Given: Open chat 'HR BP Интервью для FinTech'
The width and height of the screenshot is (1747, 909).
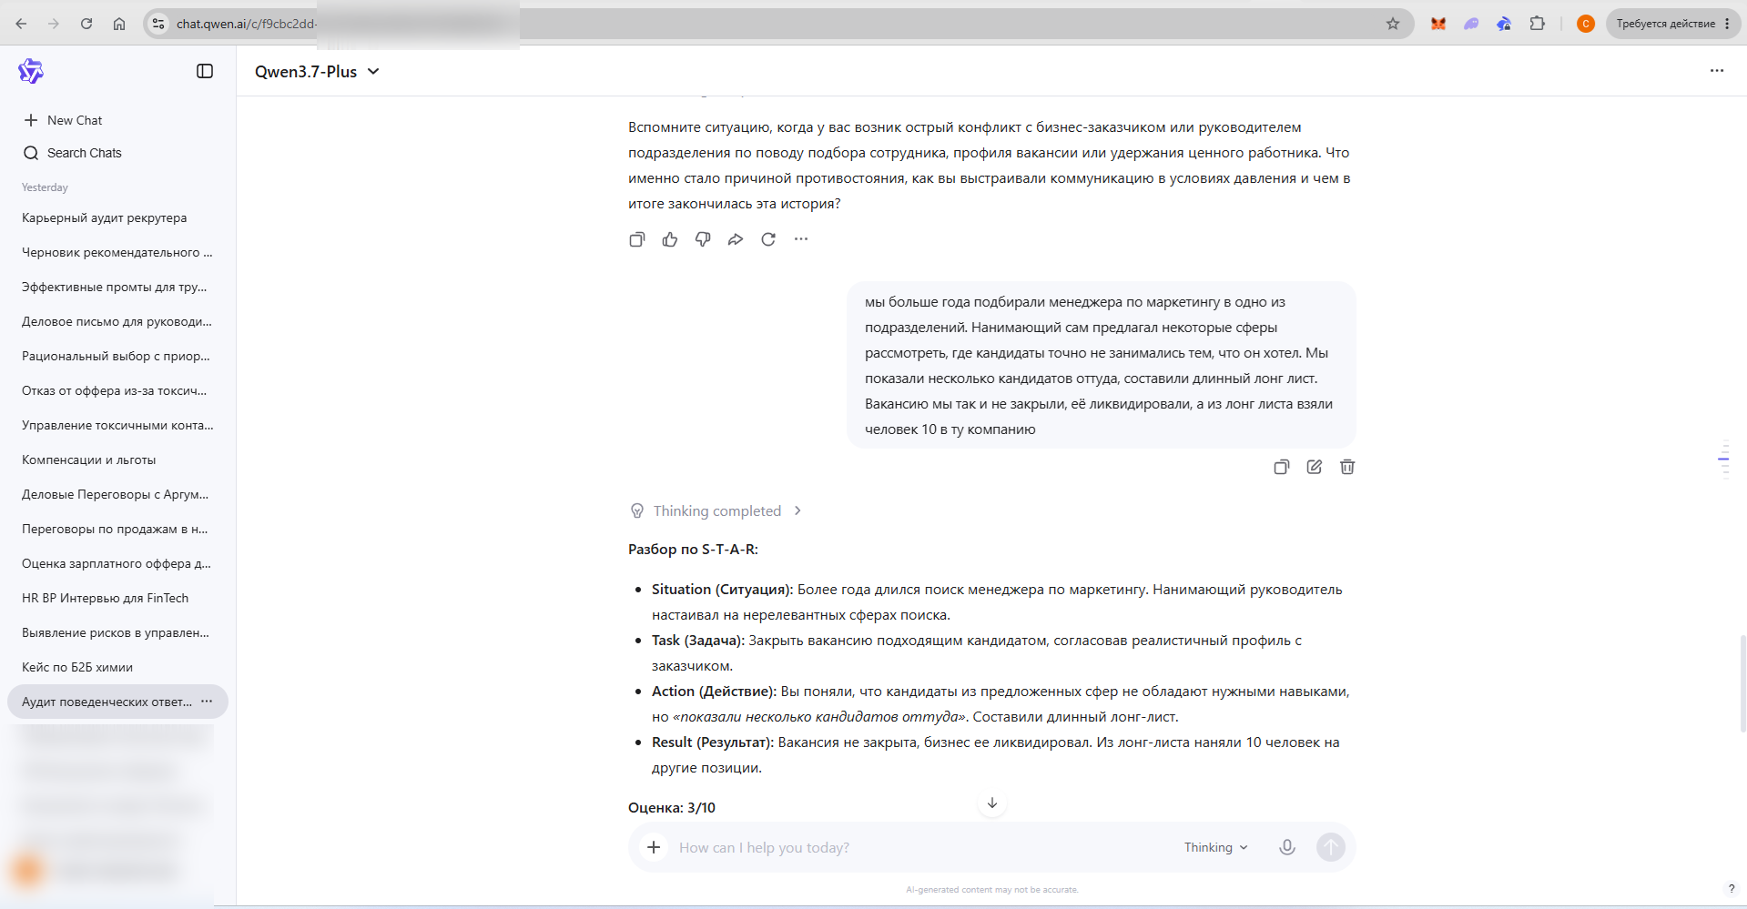Looking at the screenshot, I should pyautogui.click(x=117, y=598).
